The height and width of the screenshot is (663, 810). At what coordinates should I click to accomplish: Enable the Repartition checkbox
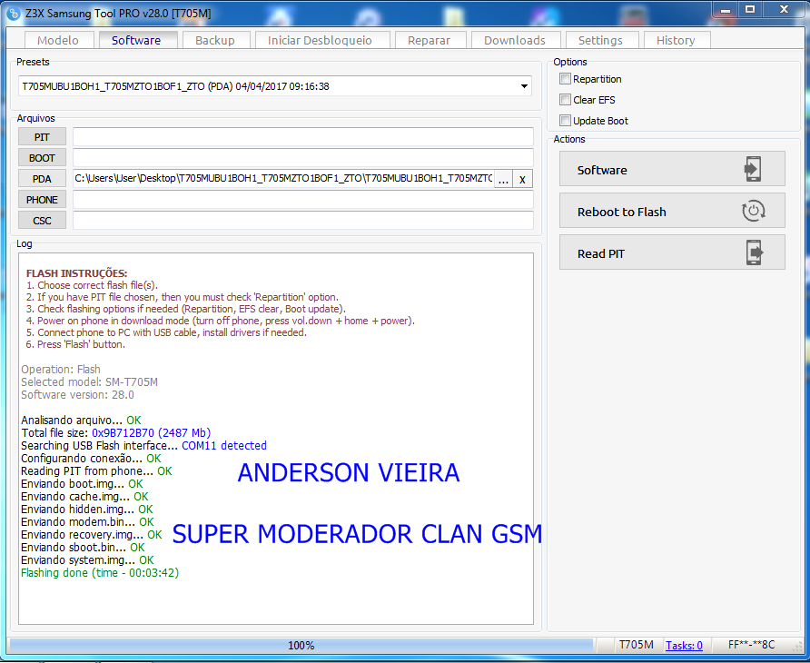tap(565, 79)
